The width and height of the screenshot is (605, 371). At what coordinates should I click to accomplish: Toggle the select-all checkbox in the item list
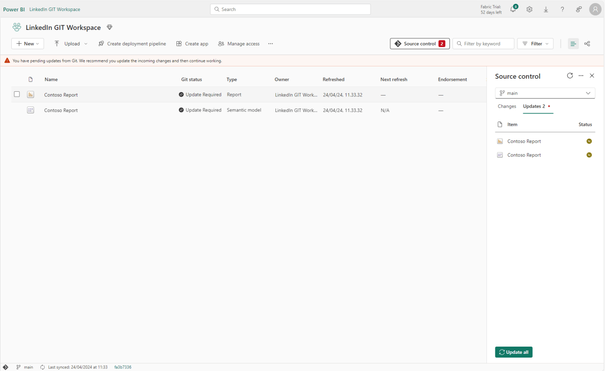click(x=17, y=79)
